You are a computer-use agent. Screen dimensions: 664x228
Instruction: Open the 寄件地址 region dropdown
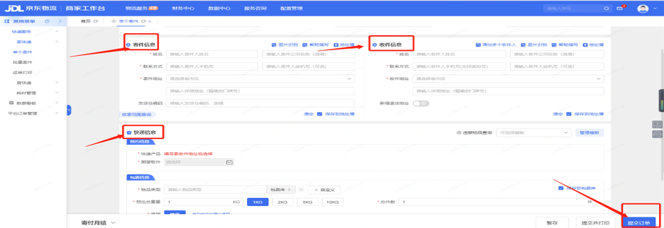tap(260, 79)
